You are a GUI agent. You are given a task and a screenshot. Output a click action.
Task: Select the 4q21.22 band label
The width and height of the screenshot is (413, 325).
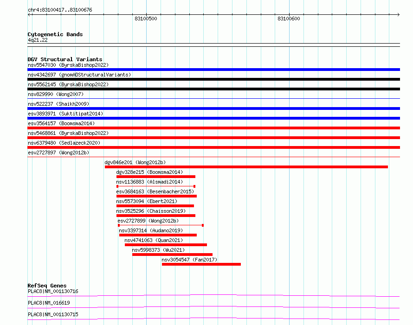click(38, 40)
